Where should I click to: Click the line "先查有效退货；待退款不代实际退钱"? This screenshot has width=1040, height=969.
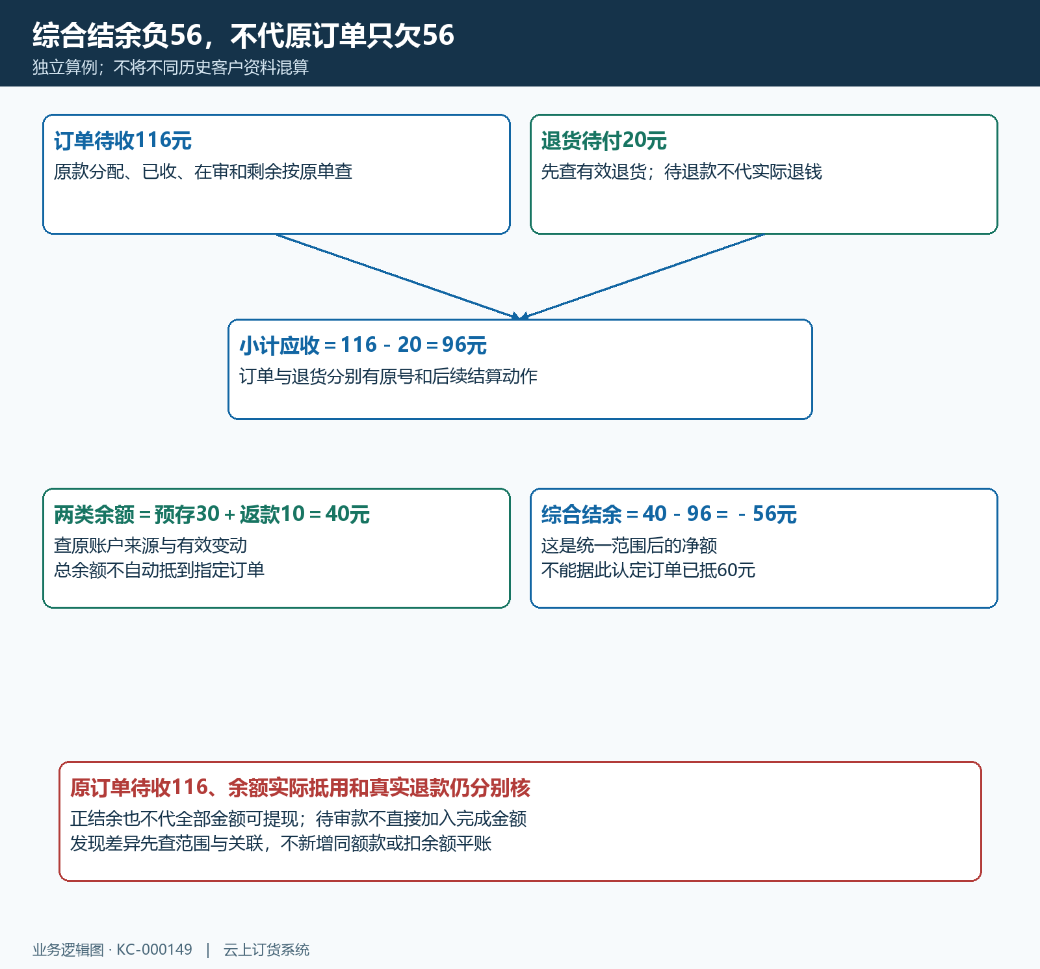(x=682, y=172)
